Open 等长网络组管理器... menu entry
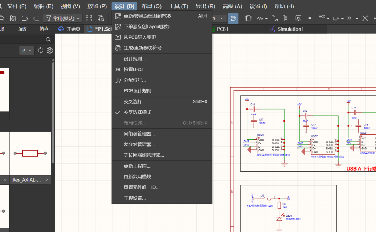 click(x=162, y=155)
